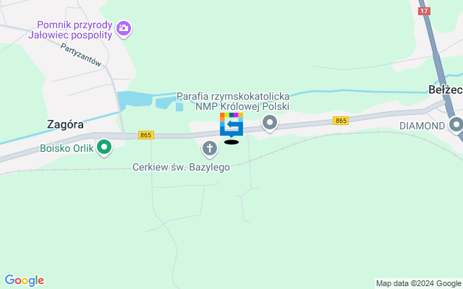
Task: Click the yellow 865 shield near Zagóra
Action: 146,135
